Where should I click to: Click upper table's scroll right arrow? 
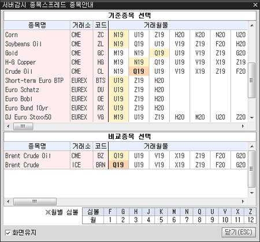pyautogui.click(x=243, y=126)
